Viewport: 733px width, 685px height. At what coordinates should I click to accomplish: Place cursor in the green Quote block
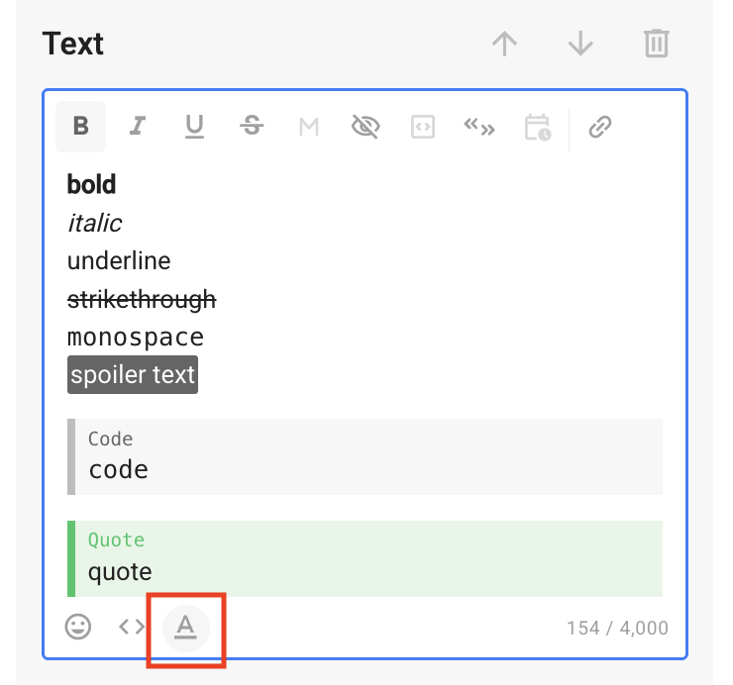point(366,571)
